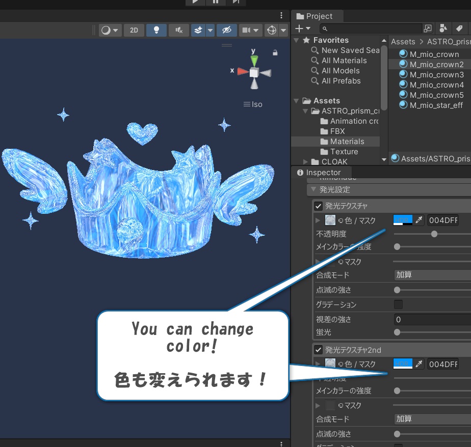The height and width of the screenshot is (447, 471).
Task: Toggle scene effects (skybox/fx) button
Action: click(198, 30)
